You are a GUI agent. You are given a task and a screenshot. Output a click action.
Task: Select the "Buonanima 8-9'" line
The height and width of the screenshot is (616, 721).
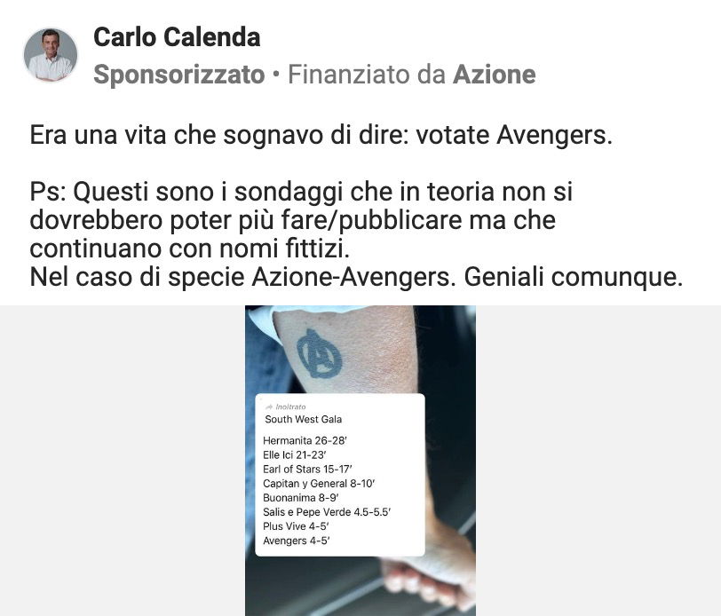pyautogui.click(x=301, y=497)
